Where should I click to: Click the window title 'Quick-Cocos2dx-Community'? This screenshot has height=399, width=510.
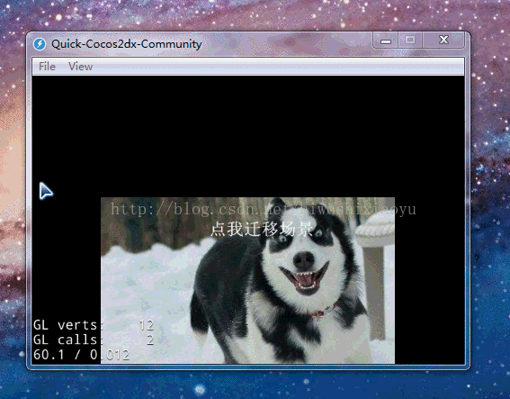click(127, 44)
